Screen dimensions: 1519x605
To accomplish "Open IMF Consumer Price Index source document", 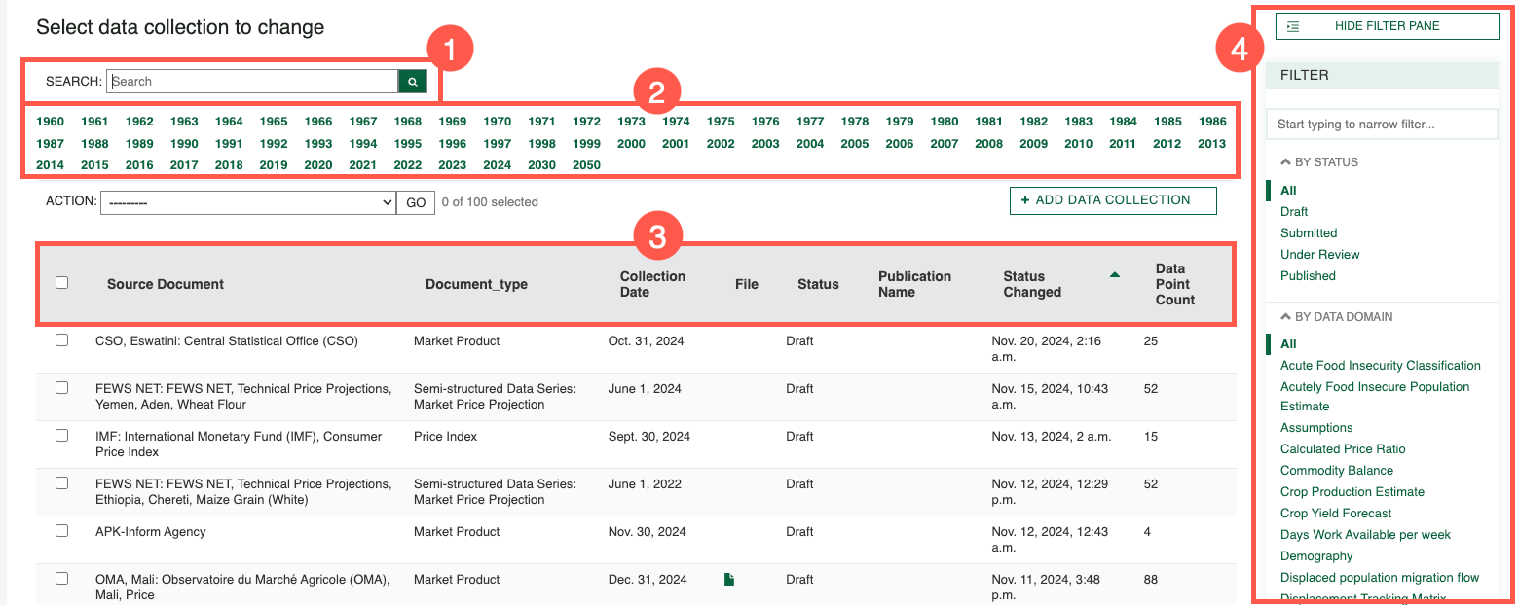I will 239,445.
